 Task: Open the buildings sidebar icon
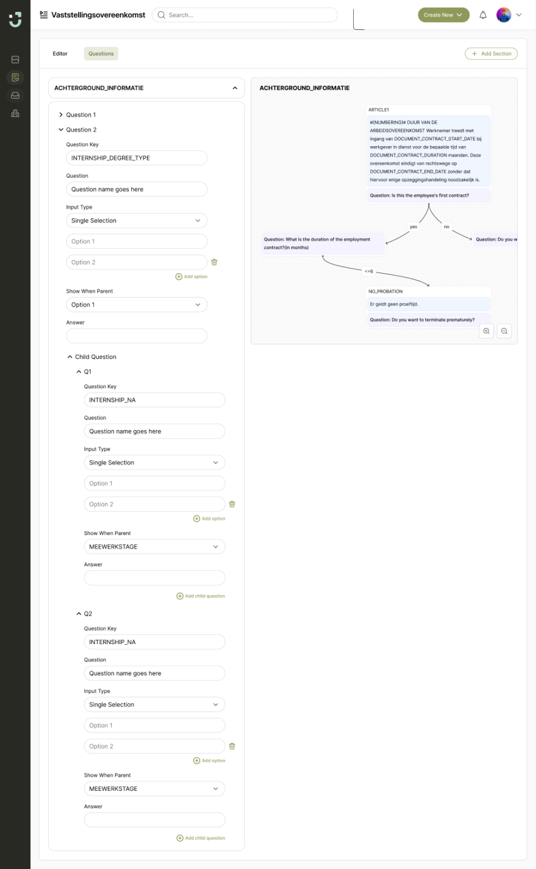(x=15, y=113)
